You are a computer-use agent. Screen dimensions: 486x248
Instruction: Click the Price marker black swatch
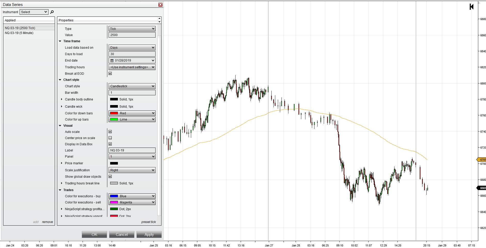[x=114, y=163]
